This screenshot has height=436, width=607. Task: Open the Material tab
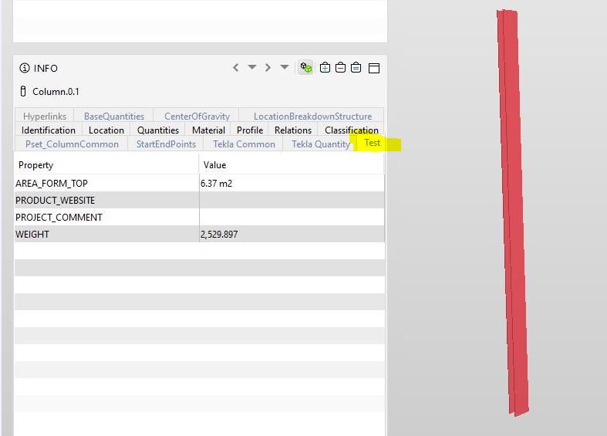[208, 130]
